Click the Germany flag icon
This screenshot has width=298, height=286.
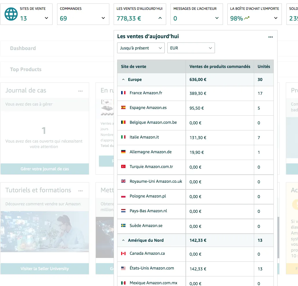123,152
